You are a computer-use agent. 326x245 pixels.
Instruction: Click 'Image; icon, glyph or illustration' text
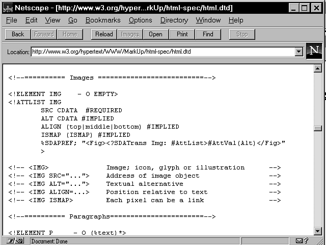click(x=175, y=167)
